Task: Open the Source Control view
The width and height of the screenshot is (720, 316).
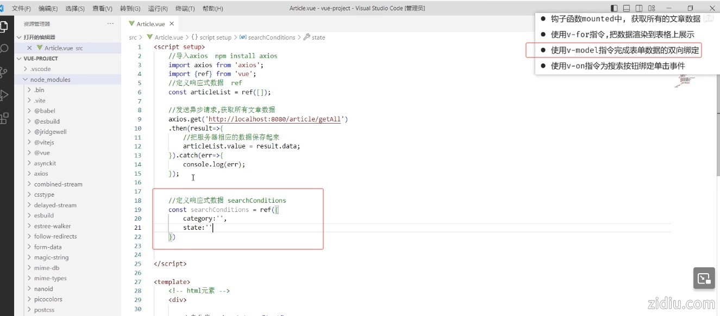Action: click(x=4, y=72)
